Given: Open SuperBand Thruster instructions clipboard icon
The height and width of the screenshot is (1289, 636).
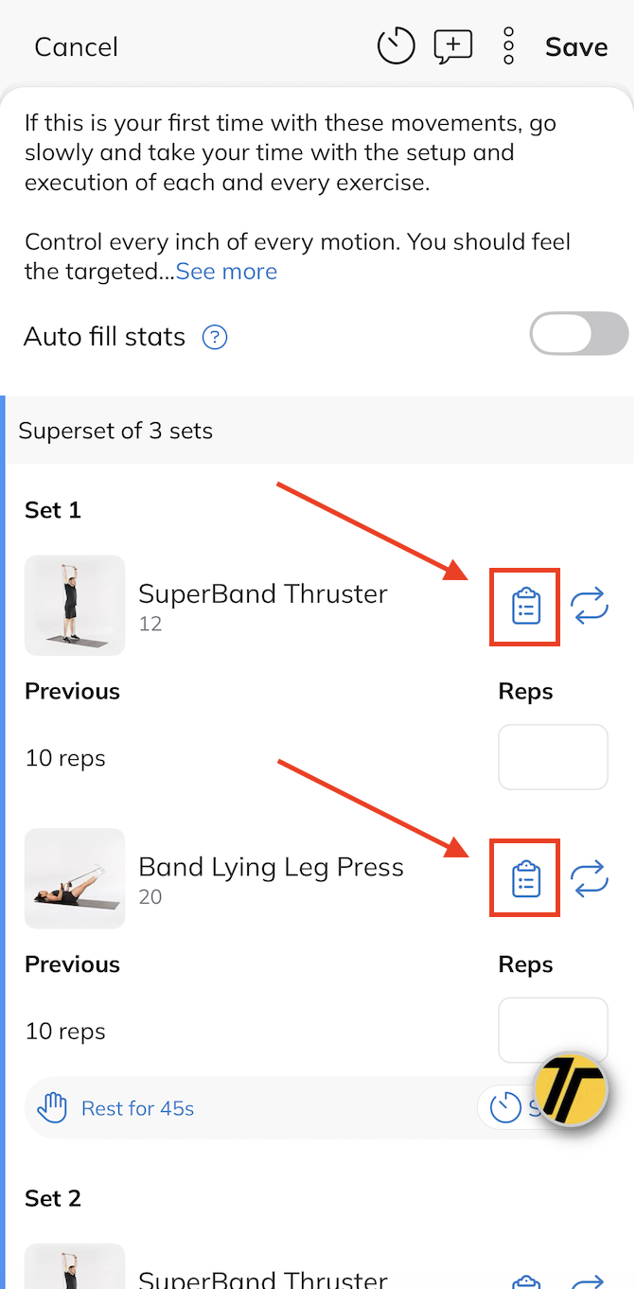Looking at the screenshot, I should click(525, 607).
